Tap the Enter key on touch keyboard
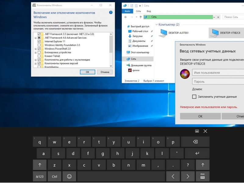Viewport: 244px width, 183px height. [197, 153]
